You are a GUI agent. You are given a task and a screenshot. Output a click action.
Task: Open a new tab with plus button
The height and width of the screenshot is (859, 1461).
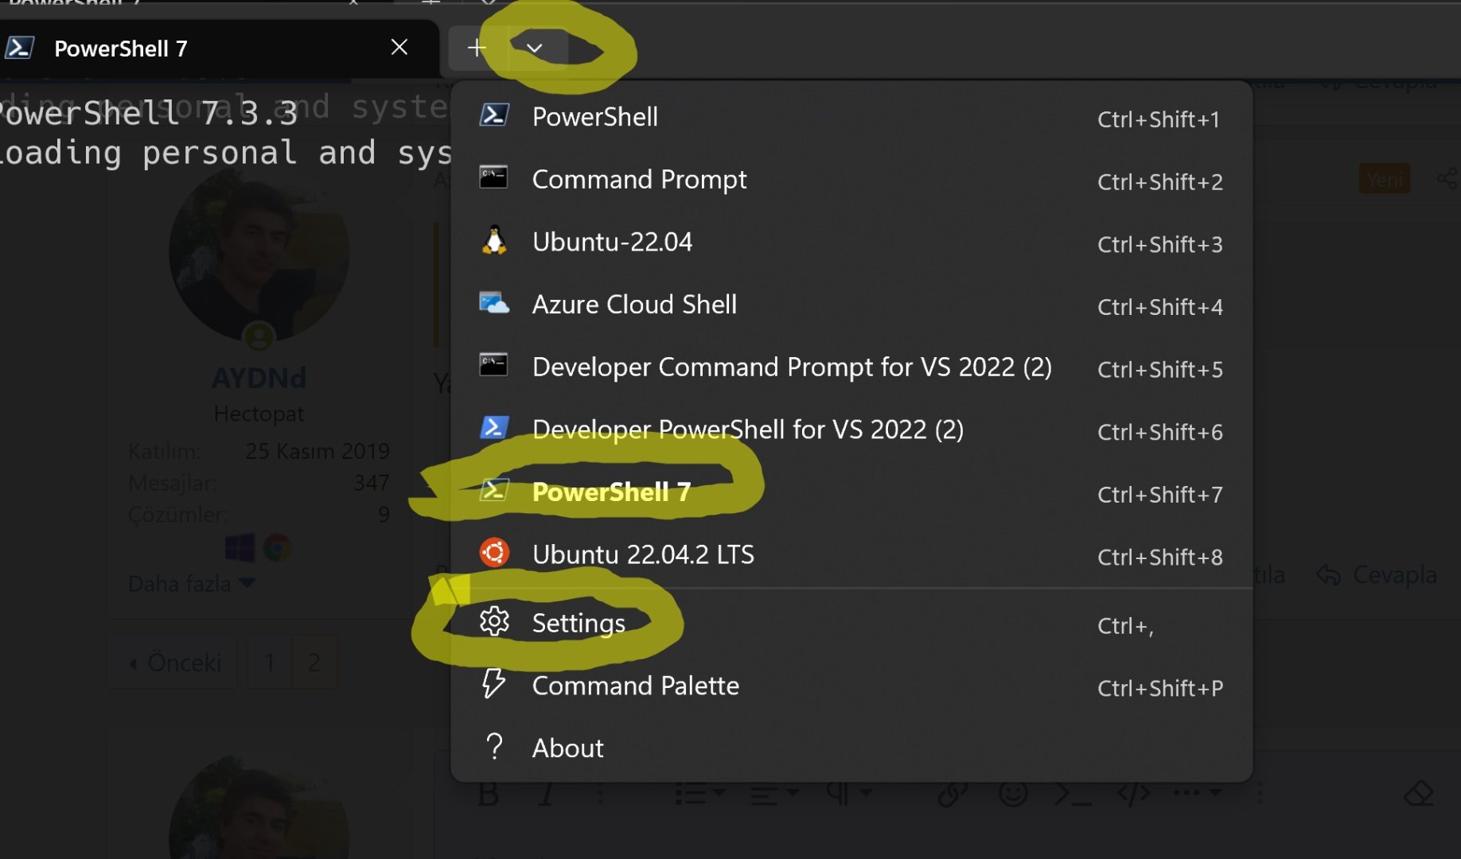[x=477, y=48]
